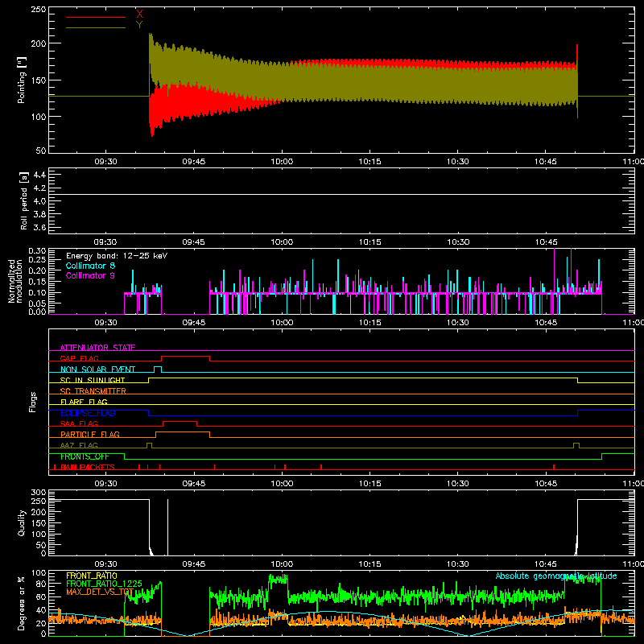Click the 50 tick label on Pointing axis

(41, 151)
